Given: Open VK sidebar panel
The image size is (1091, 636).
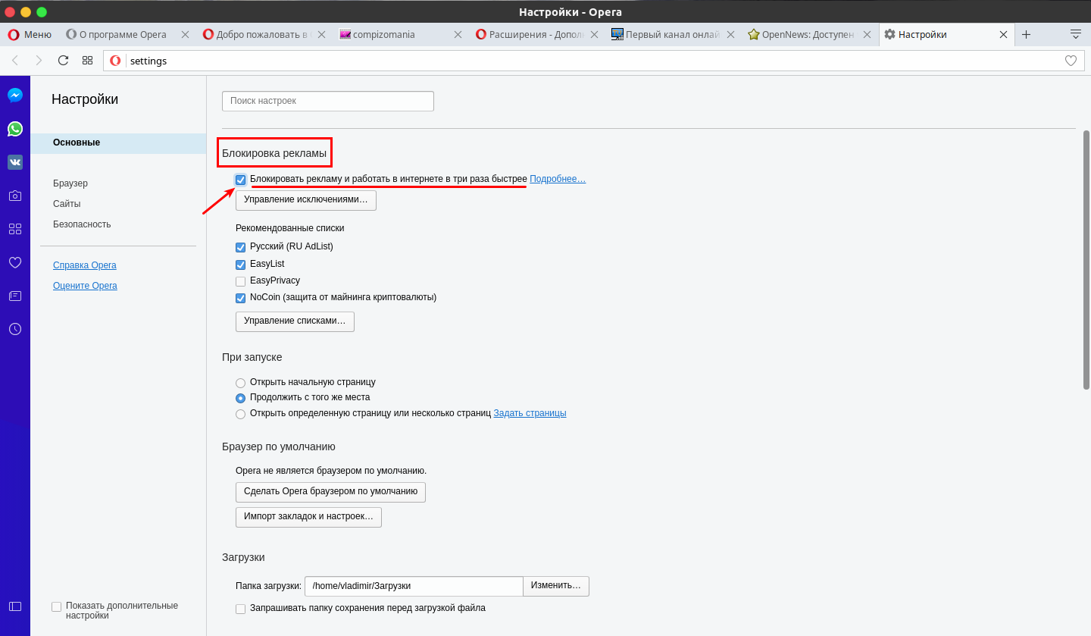Looking at the screenshot, I should [15, 162].
